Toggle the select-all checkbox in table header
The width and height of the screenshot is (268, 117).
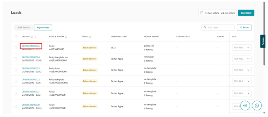pos(15,36)
